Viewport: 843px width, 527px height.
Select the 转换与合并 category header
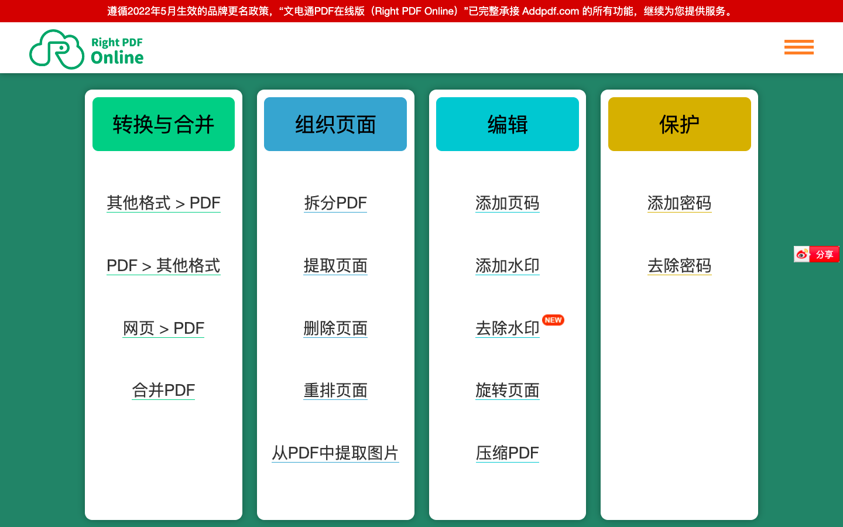click(x=163, y=124)
